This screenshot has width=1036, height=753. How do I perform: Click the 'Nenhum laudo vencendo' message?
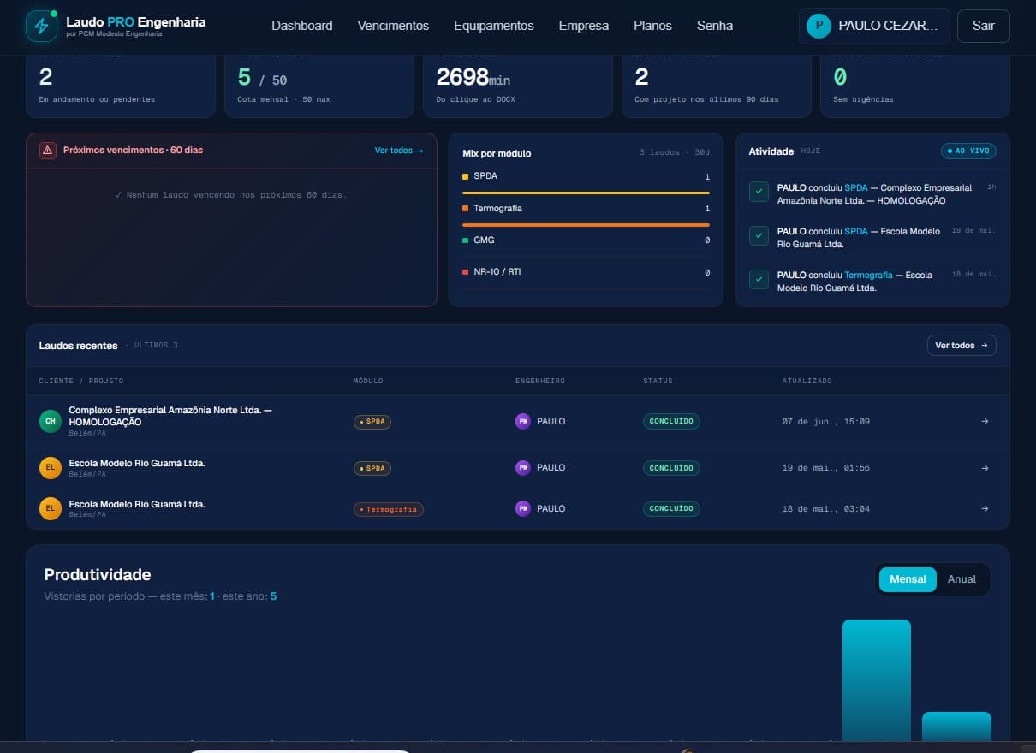231,195
